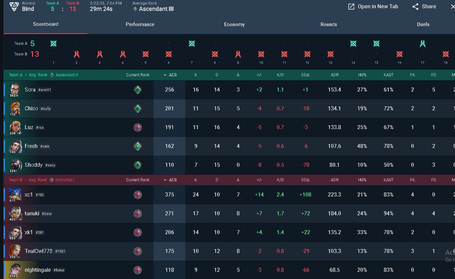The width and height of the screenshot is (455, 279).
Task: Select round 11 elimination icon for Team B
Action: [x=284, y=54]
